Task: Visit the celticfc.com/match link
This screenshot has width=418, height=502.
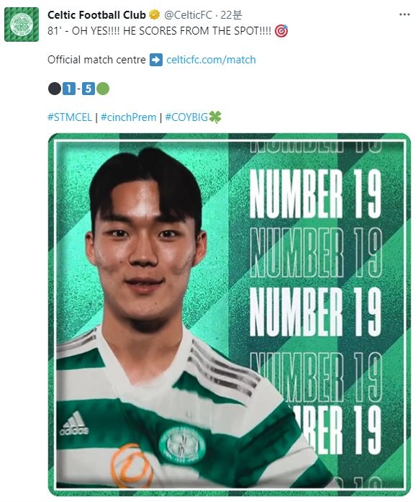Action: (x=211, y=60)
